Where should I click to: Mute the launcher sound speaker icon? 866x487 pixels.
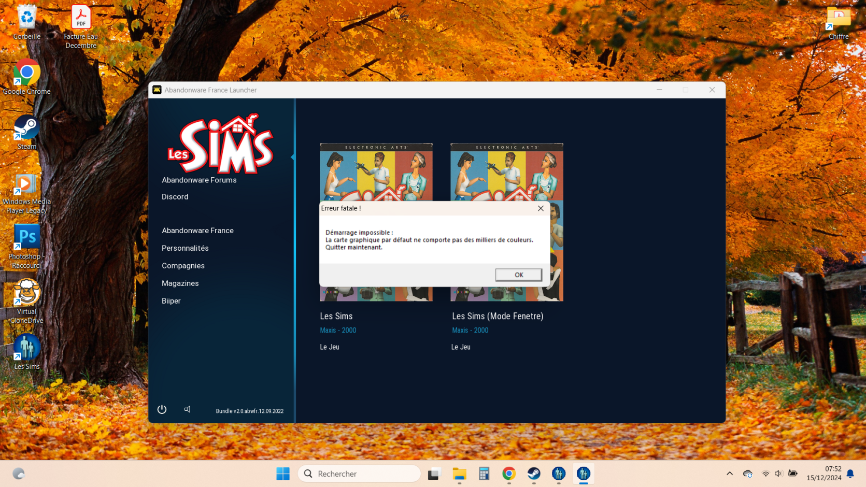point(187,409)
